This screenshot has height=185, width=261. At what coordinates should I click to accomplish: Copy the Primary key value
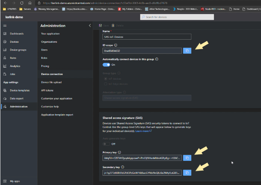[187, 158]
